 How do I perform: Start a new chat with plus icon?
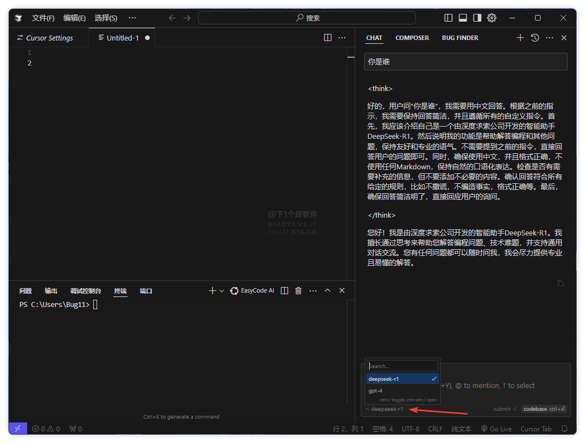click(520, 38)
